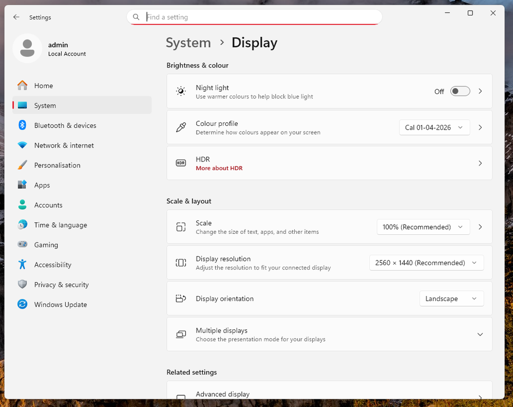The height and width of the screenshot is (407, 513).
Task: Click the Network & internet Wi-Fi icon
Action: click(22, 145)
